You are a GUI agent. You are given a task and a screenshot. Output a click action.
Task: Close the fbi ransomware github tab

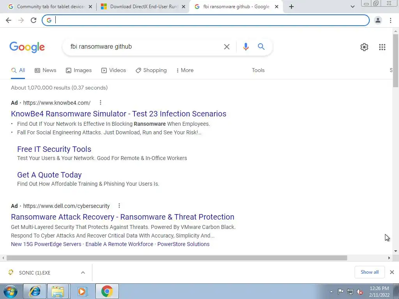pos(277,7)
